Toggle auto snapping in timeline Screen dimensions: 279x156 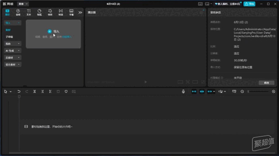tap(202, 92)
